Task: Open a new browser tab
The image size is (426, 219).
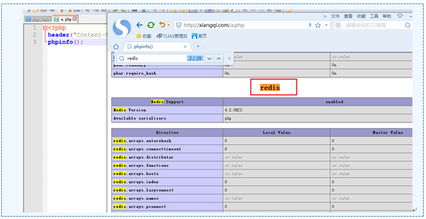Action: pyautogui.click(x=198, y=47)
